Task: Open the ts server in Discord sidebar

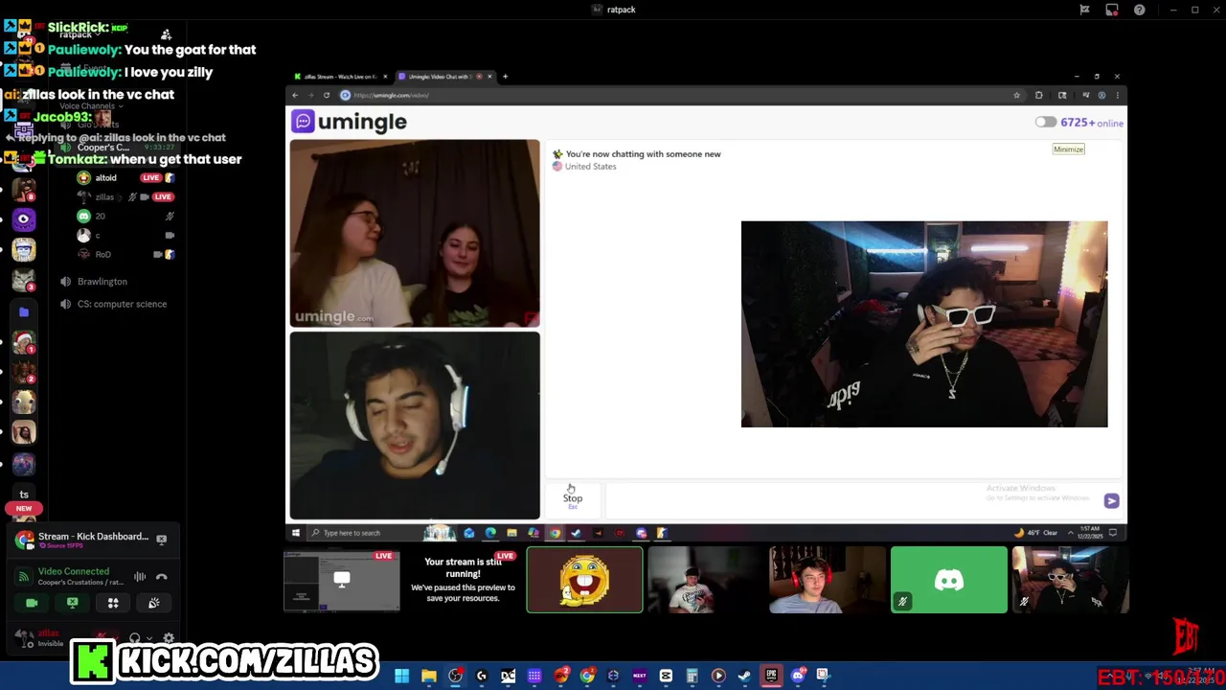Action: coord(24,494)
